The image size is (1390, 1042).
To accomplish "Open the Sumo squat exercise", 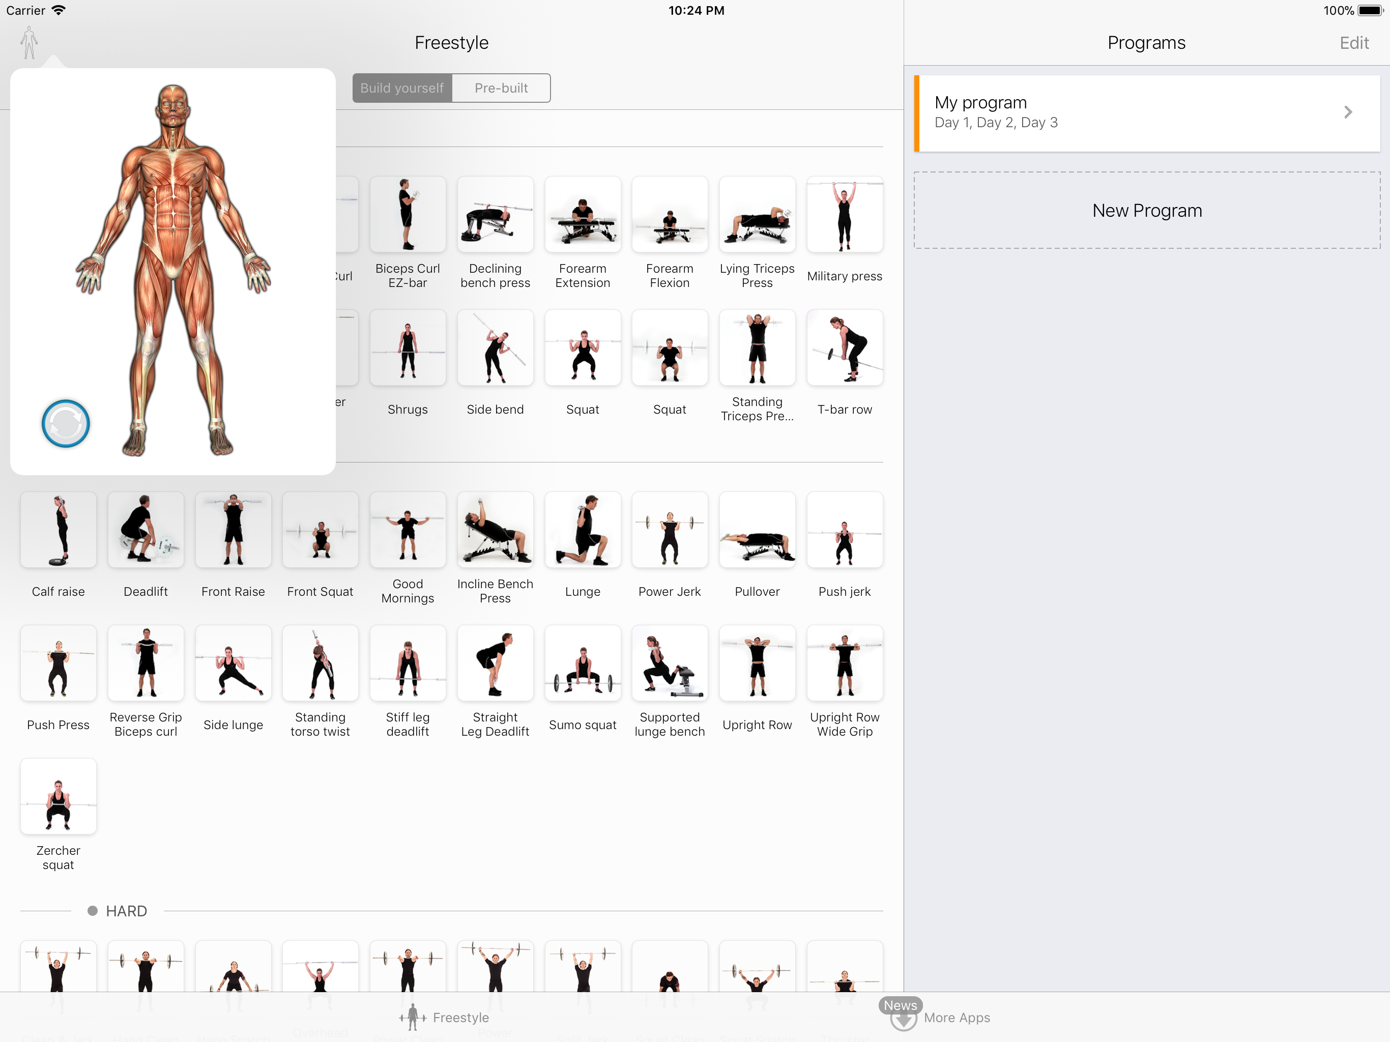I will pyautogui.click(x=583, y=663).
